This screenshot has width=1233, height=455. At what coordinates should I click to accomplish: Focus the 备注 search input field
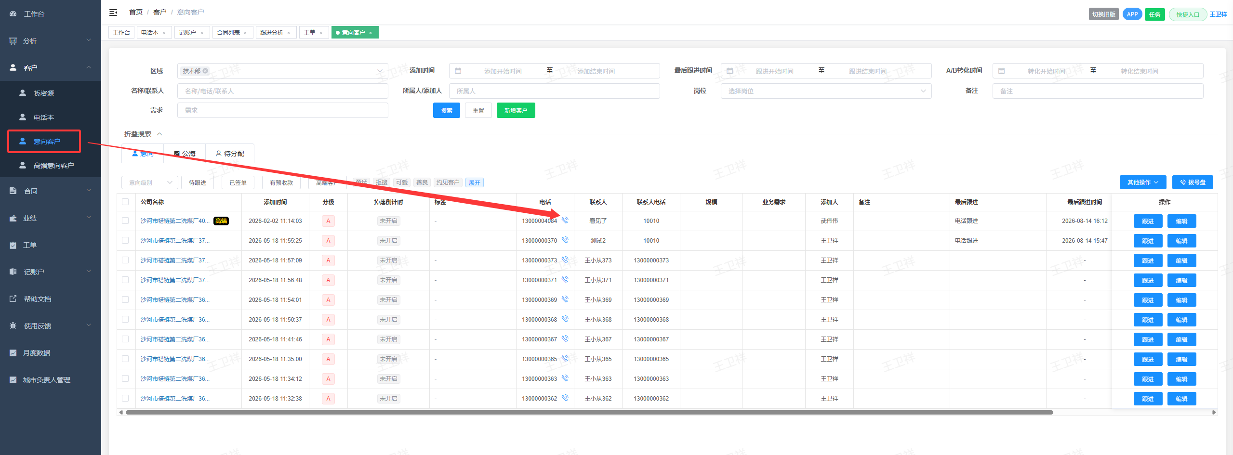[1098, 91]
